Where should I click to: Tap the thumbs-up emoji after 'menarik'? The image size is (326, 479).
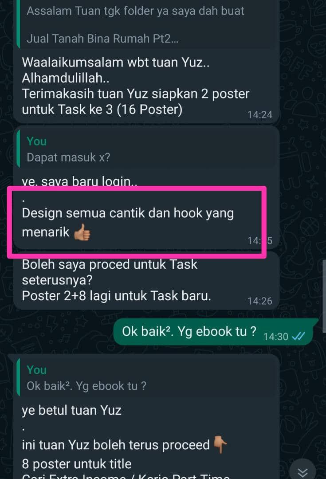pyautogui.click(x=82, y=232)
